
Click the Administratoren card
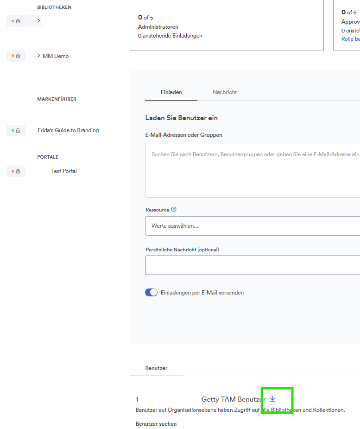coord(227,26)
